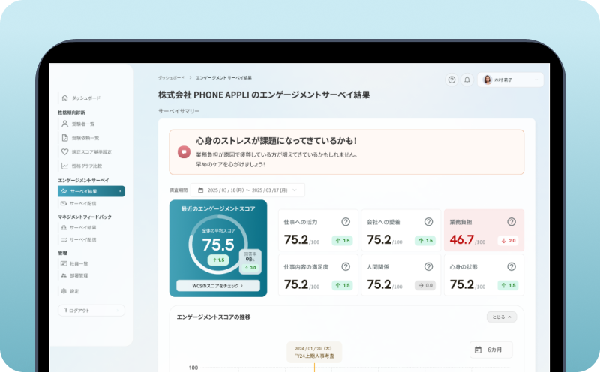Click the gray 0.0 badge on 人間関係
Screen dimensions: 600x372
point(425,285)
